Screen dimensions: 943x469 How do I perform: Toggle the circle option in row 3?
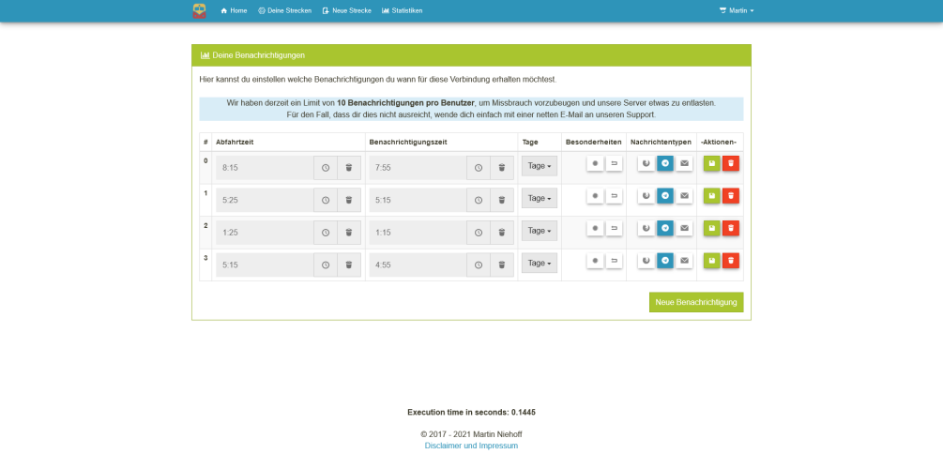pyautogui.click(x=595, y=262)
